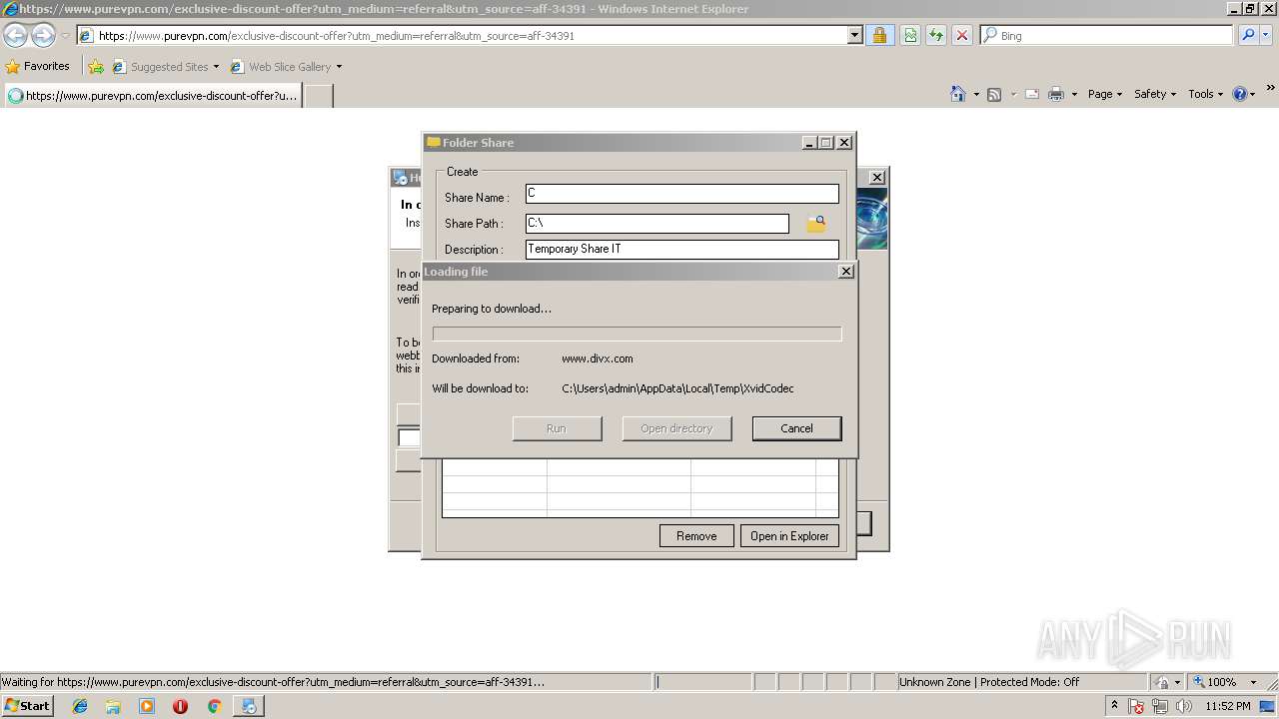Click the 11:52 PM clock
This screenshot has height=719, width=1279.
pyautogui.click(x=1228, y=706)
